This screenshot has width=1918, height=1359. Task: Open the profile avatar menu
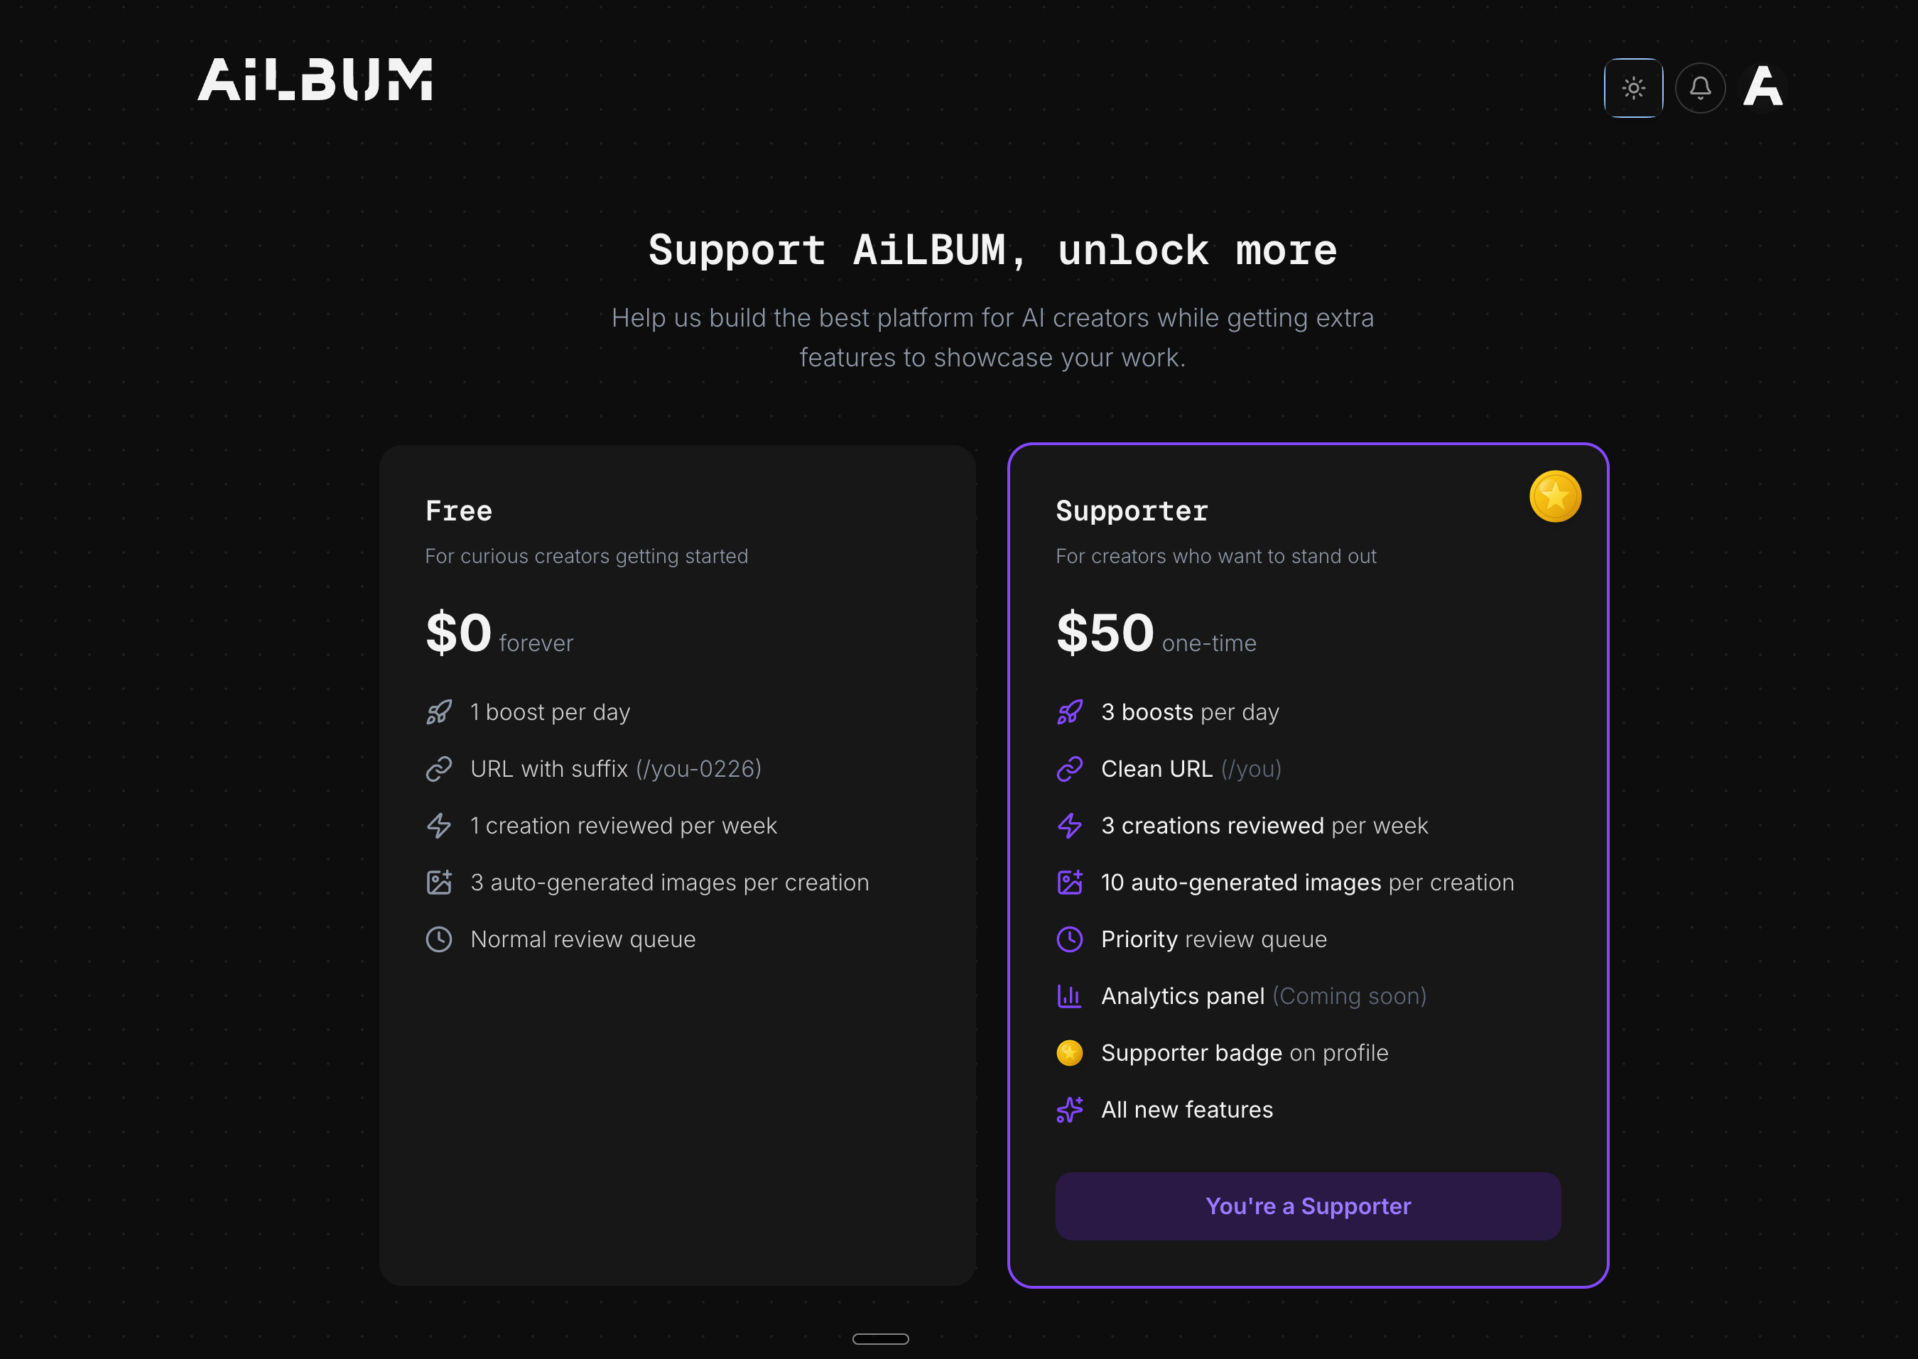tap(1762, 87)
